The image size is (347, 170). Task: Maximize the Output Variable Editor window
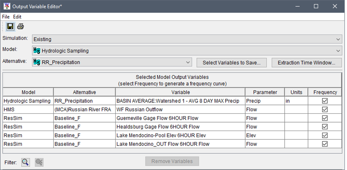point(316,6)
